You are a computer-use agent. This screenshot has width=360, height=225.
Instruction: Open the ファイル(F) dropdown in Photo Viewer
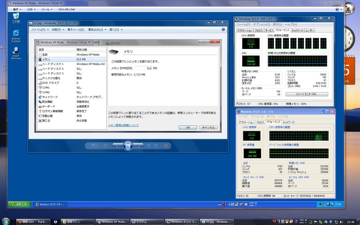pyautogui.click(x=40, y=29)
